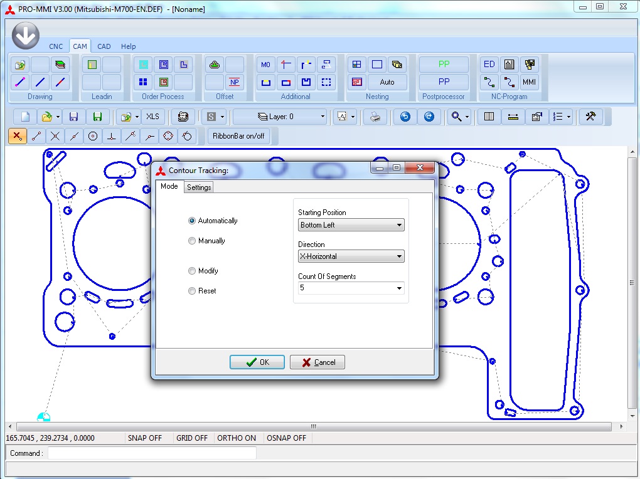
Task: Select the Automatically radio button
Action: 192,221
